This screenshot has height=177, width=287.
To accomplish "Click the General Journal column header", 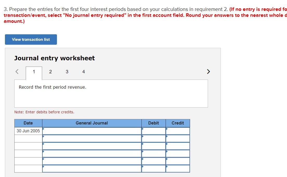I will (x=92, y=123).
